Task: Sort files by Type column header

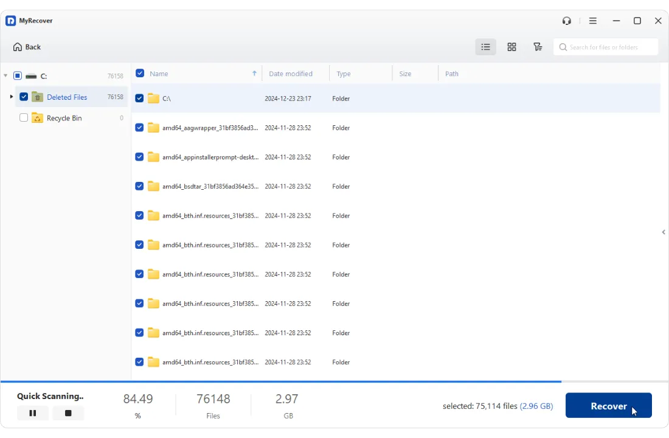Action: point(344,74)
